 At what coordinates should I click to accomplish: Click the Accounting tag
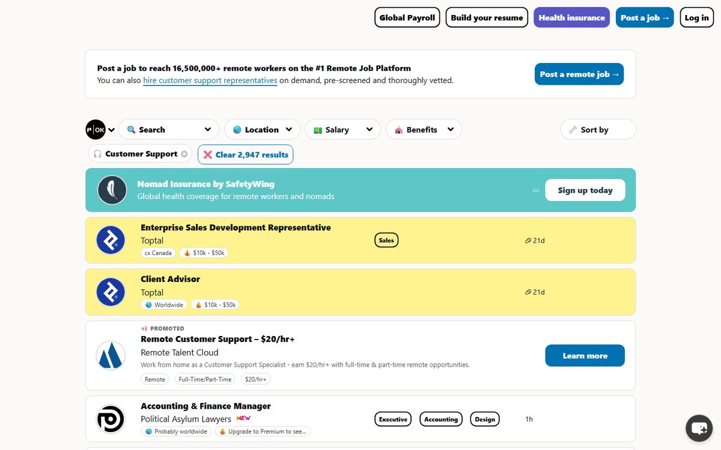pyautogui.click(x=441, y=419)
